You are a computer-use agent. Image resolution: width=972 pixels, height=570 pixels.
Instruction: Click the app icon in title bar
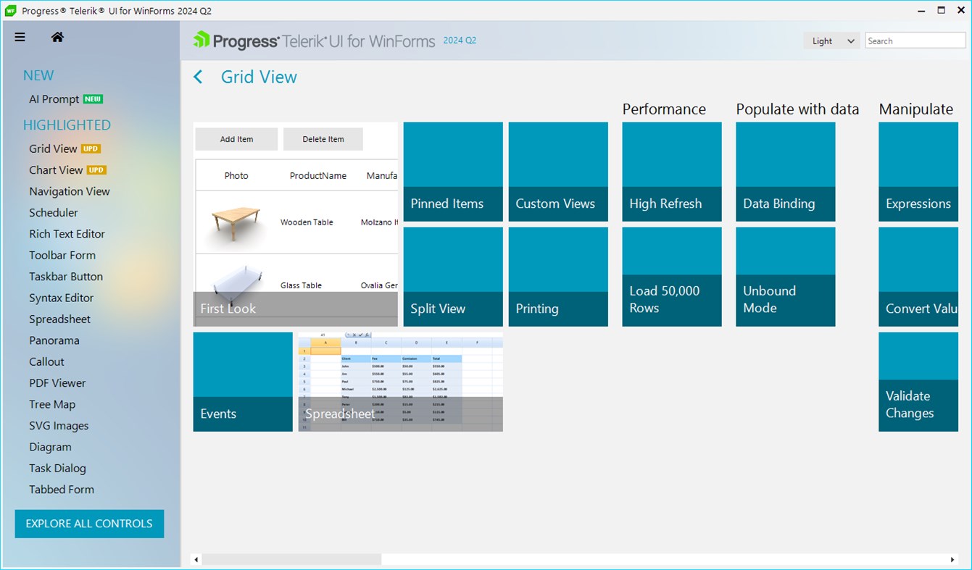[10, 11]
